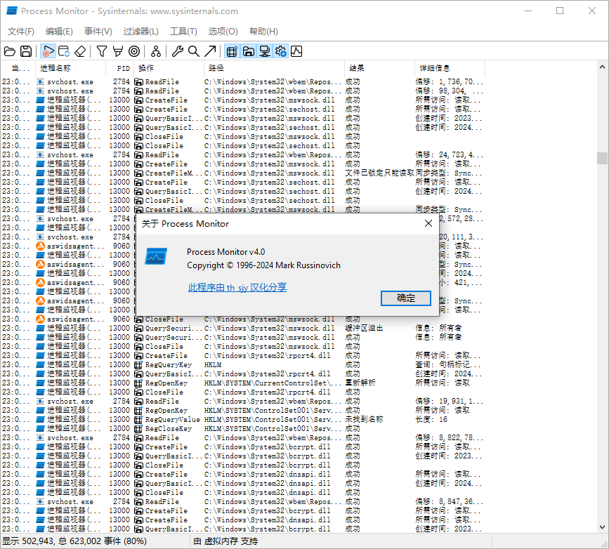Select the time-of-day column header
This screenshot has height=549, width=609.
coord(18,68)
